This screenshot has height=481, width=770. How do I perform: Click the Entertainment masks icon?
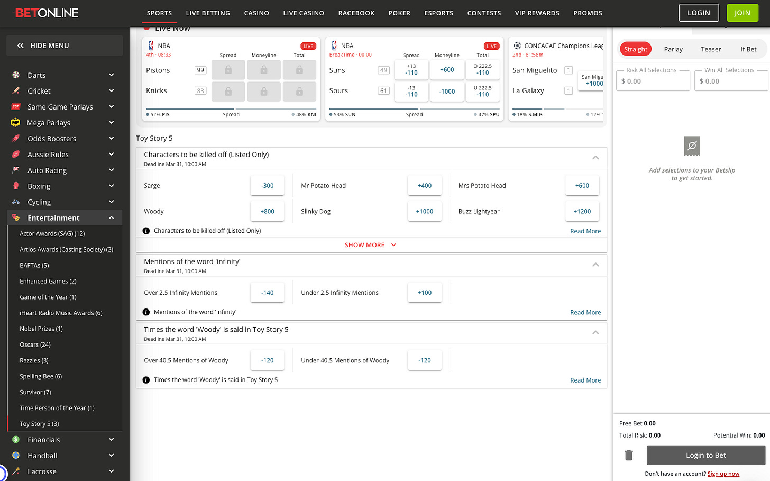pyautogui.click(x=16, y=218)
